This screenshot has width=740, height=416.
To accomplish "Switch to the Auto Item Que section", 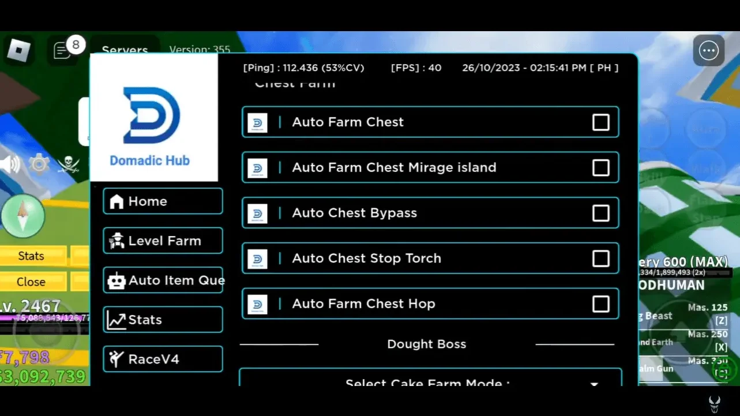I will [x=163, y=280].
